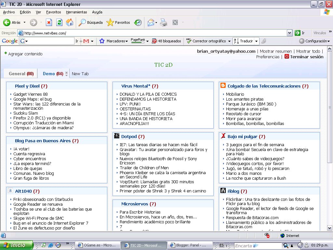The image size is (333, 250).
Task: Open the Favoritos star toolbar button
Action: point(118,22)
